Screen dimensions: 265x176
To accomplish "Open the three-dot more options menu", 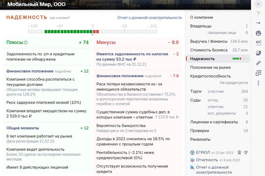I will pos(258,83).
